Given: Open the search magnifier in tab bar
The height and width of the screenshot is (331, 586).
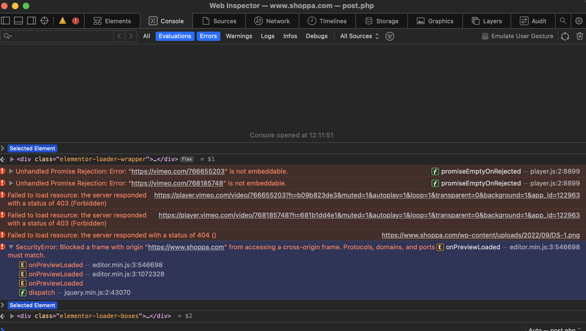Looking at the screenshot, I should click(563, 21).
